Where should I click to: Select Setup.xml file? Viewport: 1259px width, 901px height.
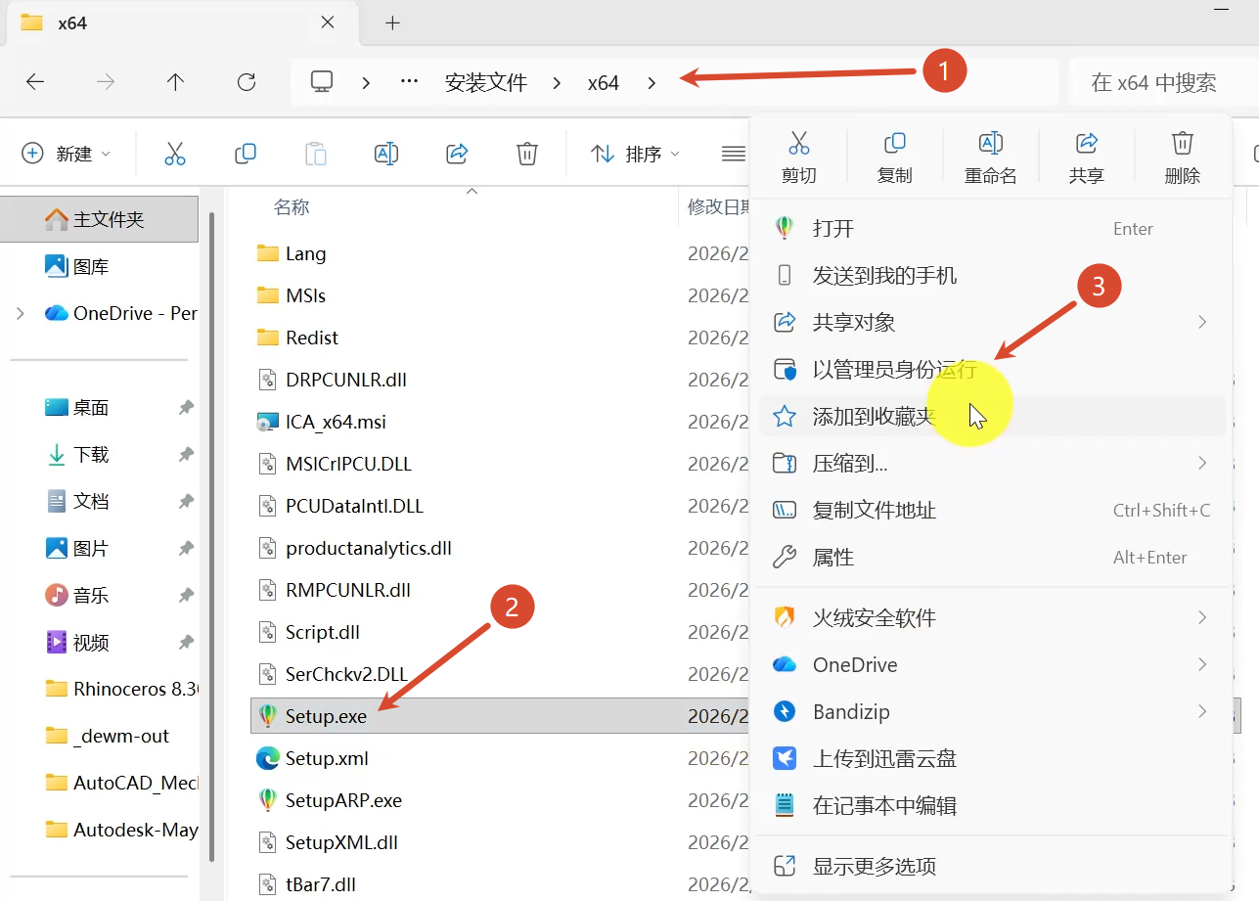(312, 758)
